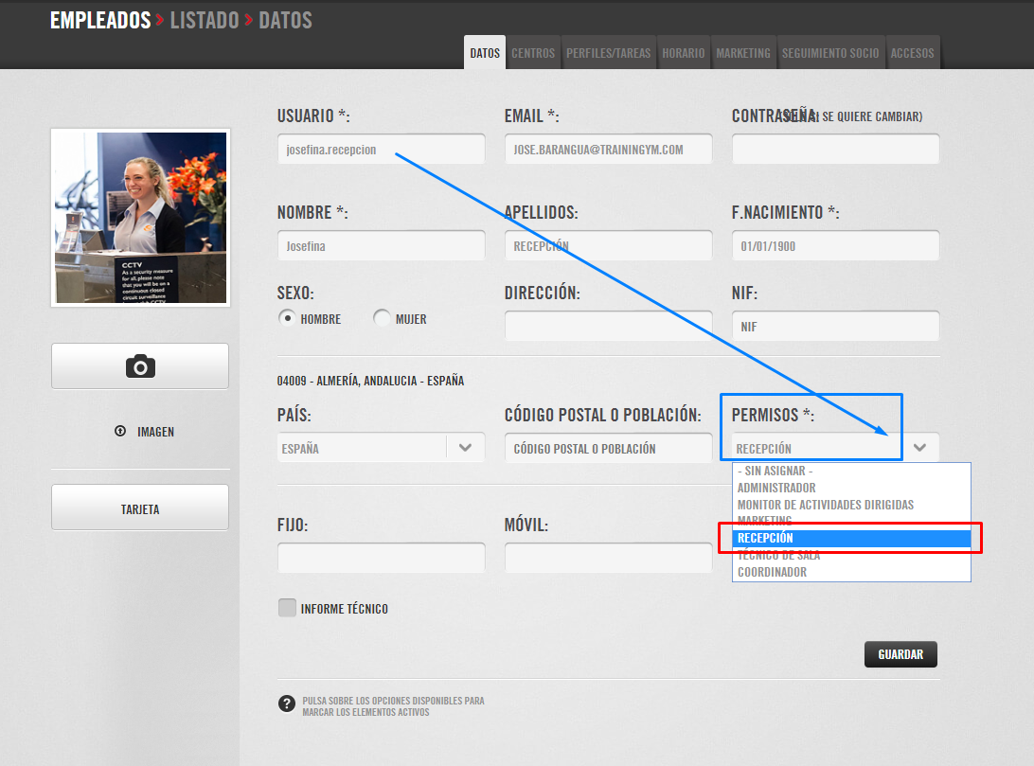Choose TÉCNICO DE SALA option
The width and height of the screenshot is (1034, 766).
851,556
